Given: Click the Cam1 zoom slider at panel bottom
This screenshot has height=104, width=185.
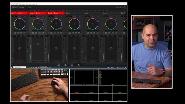Looking at the screenshot, I should tap(20, 62).
